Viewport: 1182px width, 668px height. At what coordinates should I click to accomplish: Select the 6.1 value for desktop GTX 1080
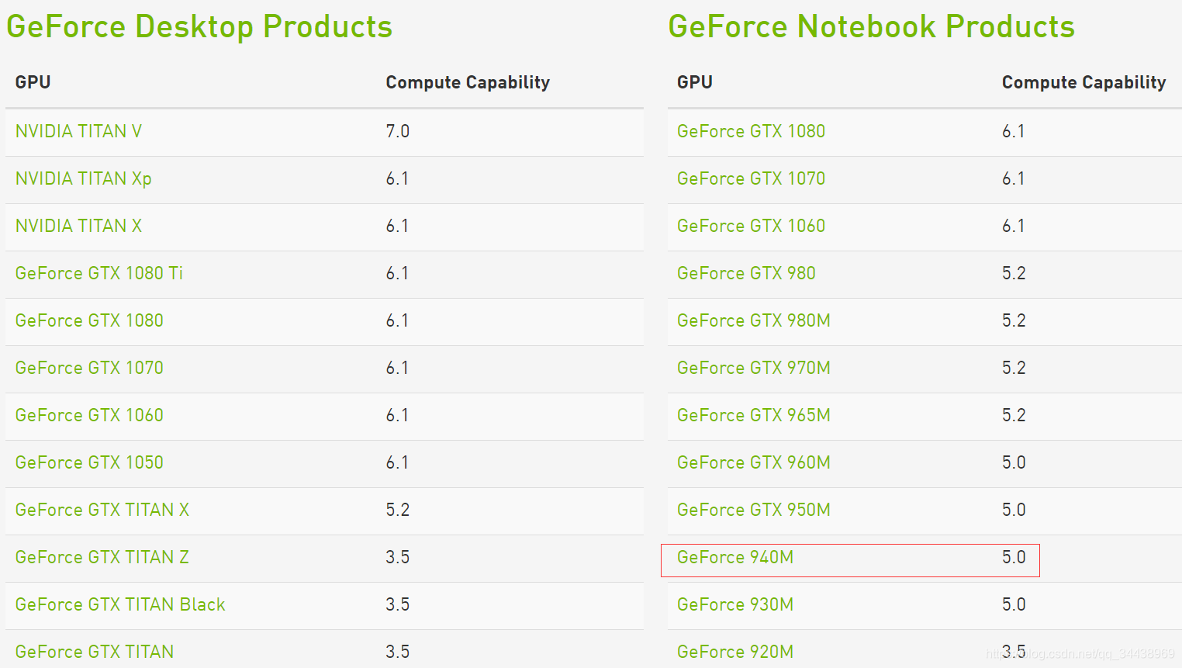(397, 320)
